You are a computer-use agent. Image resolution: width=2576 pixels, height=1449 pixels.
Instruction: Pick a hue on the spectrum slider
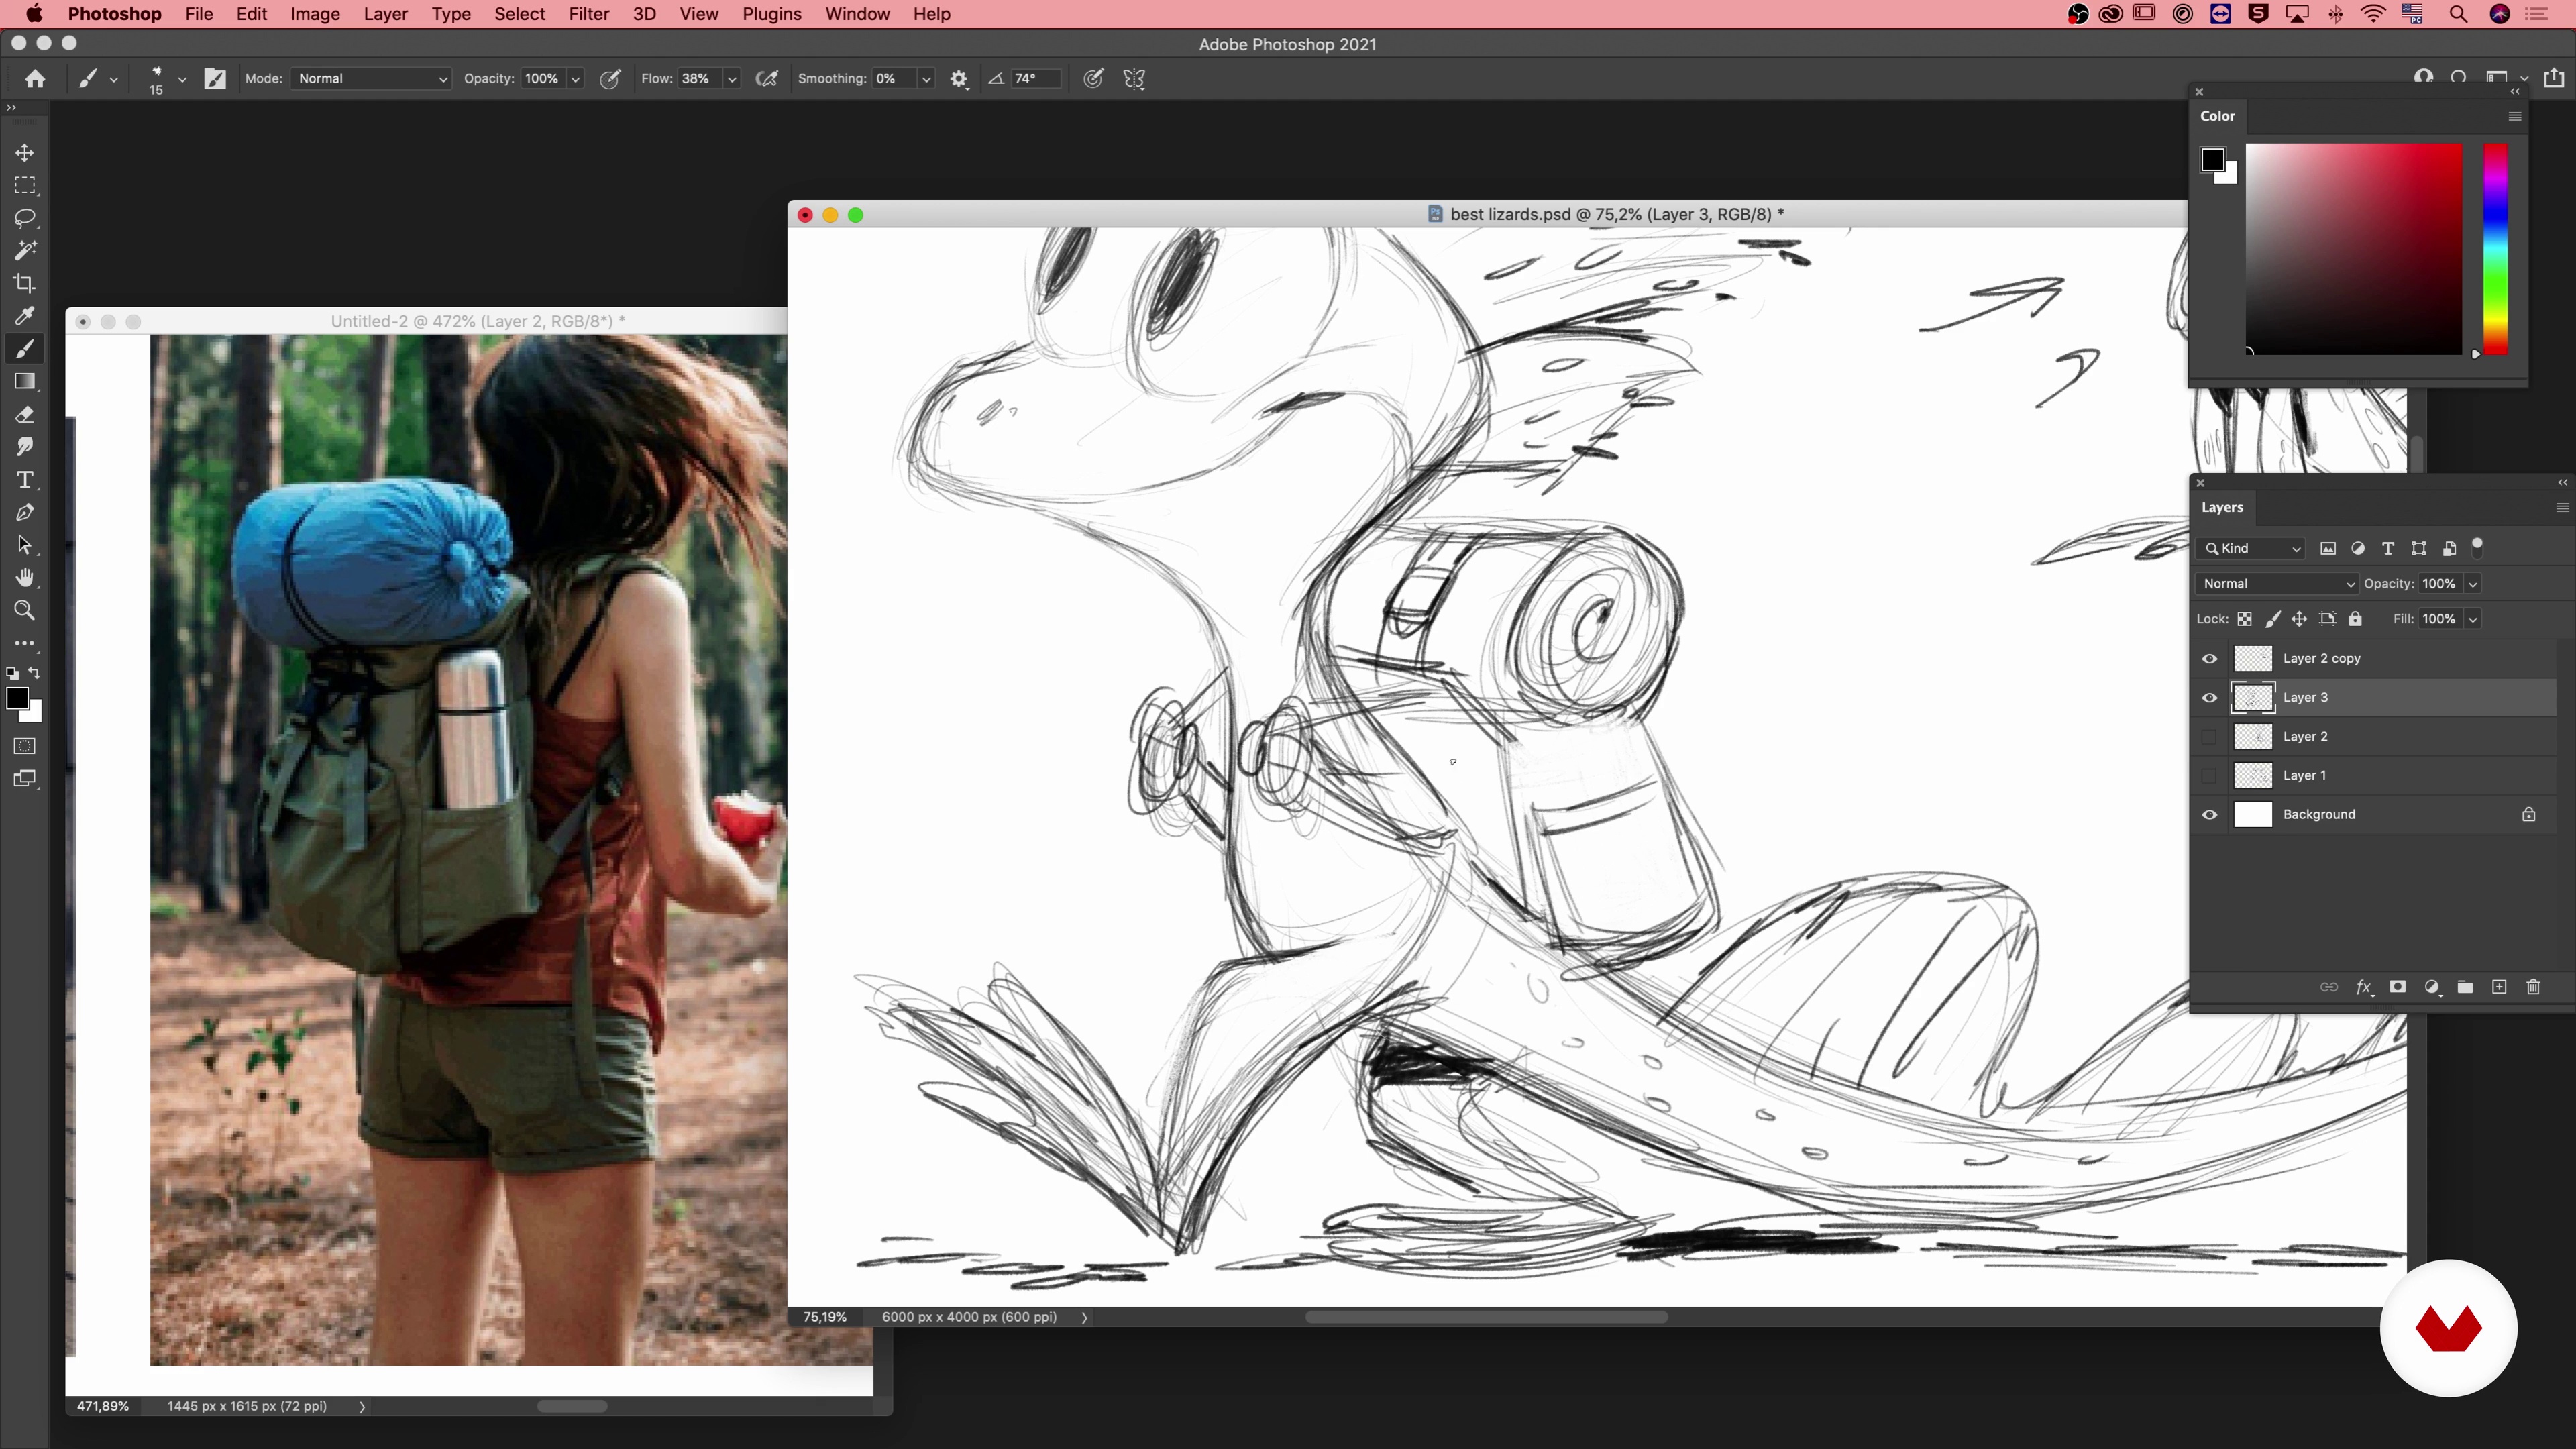pyautogui.click(x=2496, y=249)
